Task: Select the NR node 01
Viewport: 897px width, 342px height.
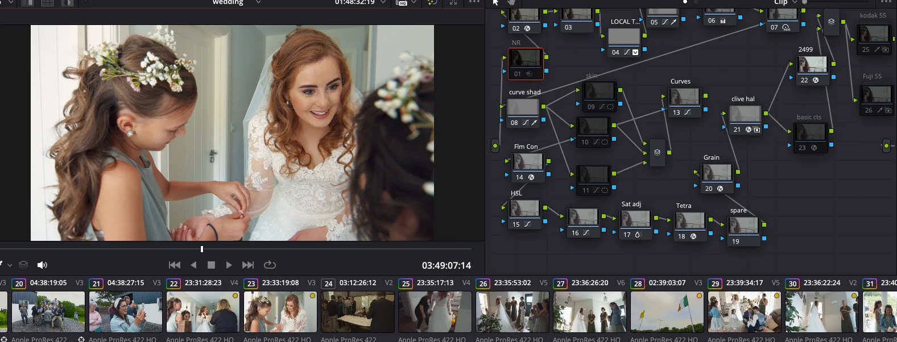Action: (x=526, y=64)
